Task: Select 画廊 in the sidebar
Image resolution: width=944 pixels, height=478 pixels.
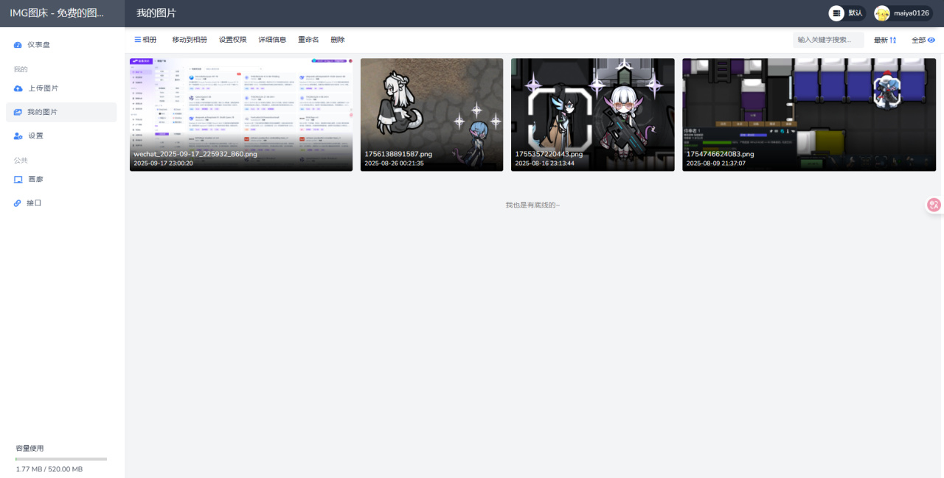Action: tap(62, 179)
